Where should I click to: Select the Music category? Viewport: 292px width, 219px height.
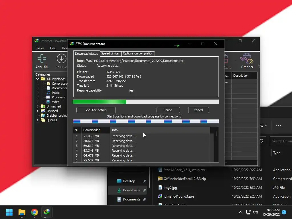pyautogui.click(x=56, y=93)
